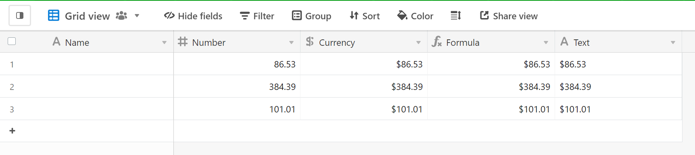Toggle the sidebar panel icon
Image resolution: width=695 pixels, height=155 pixels.
click(x=20, y=16)
